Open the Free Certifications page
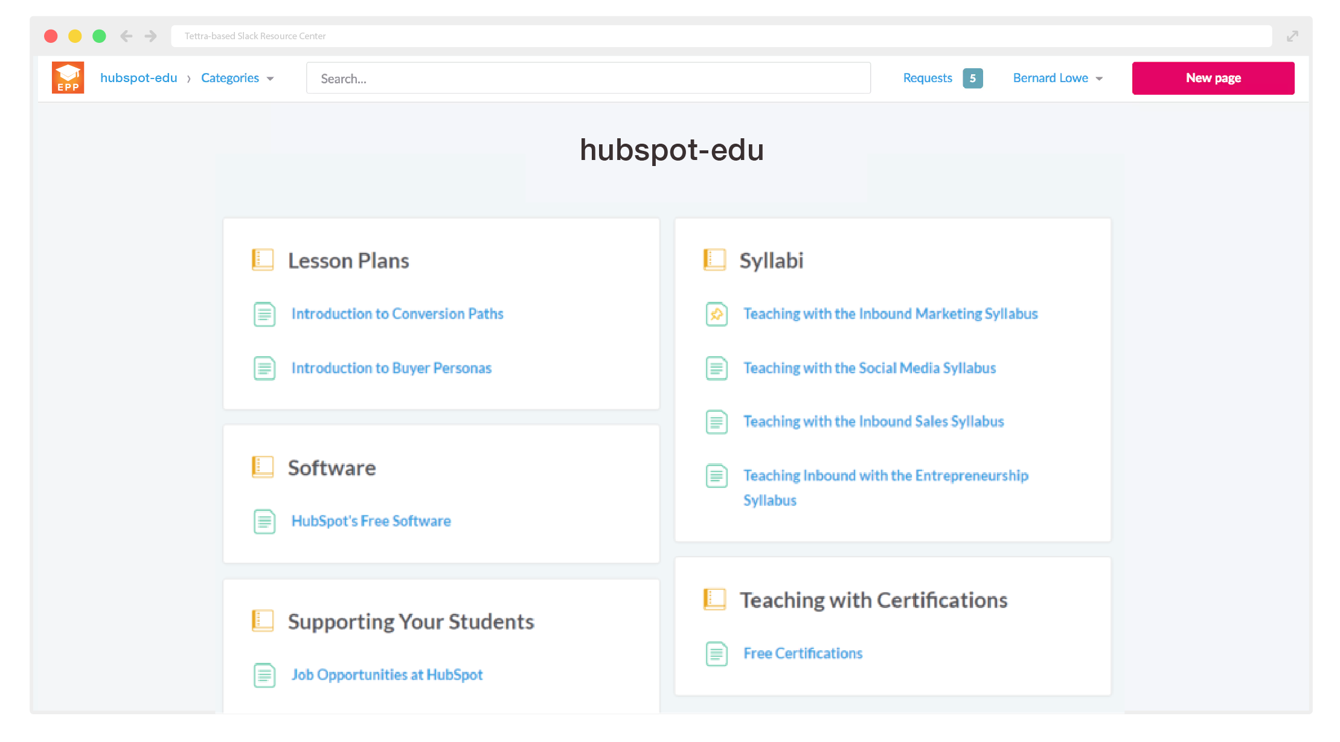 point(803,653)
